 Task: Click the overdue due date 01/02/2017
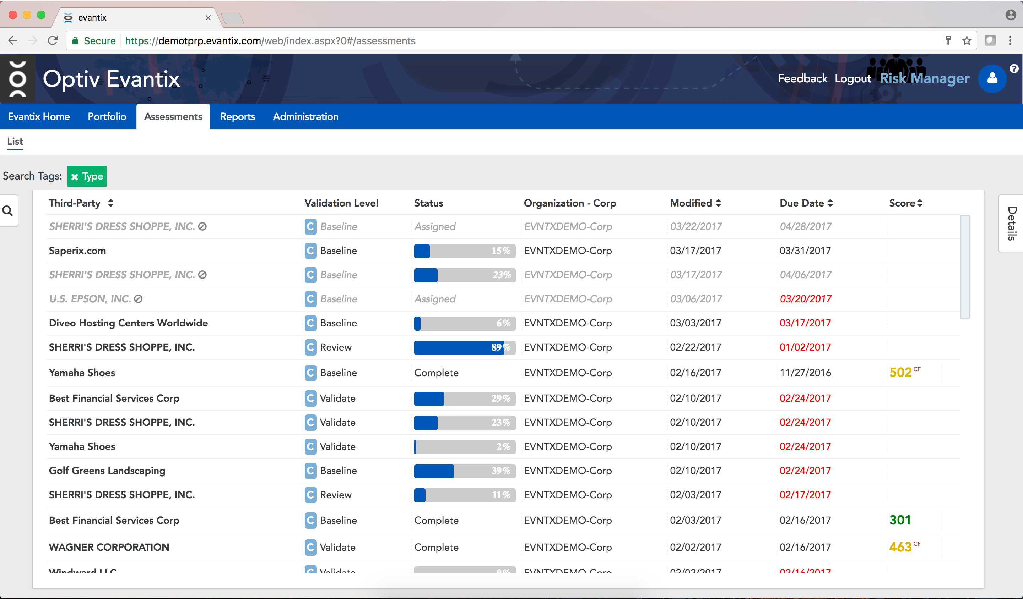(x=805, y=347)
